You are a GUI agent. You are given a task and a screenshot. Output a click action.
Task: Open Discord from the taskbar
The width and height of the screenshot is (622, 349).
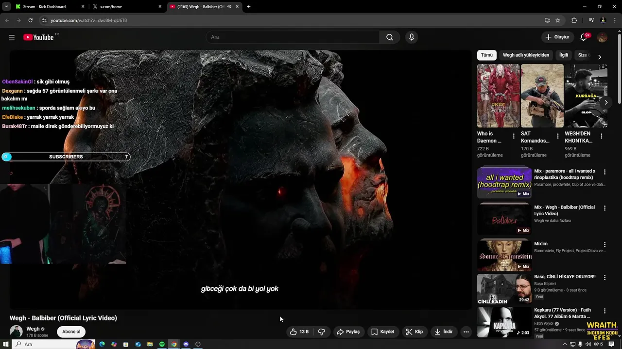point(186,344)
